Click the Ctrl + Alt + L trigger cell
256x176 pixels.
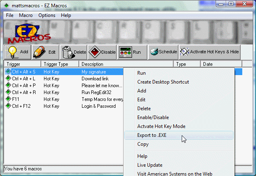24,79
